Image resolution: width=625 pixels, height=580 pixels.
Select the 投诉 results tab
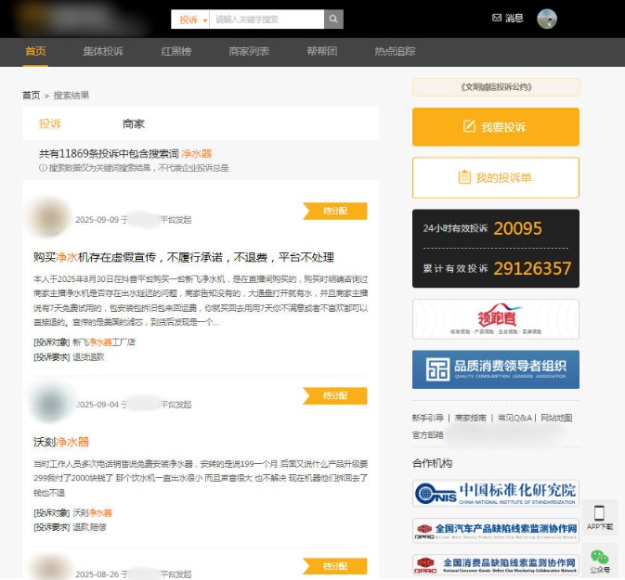tap(50, 123)
